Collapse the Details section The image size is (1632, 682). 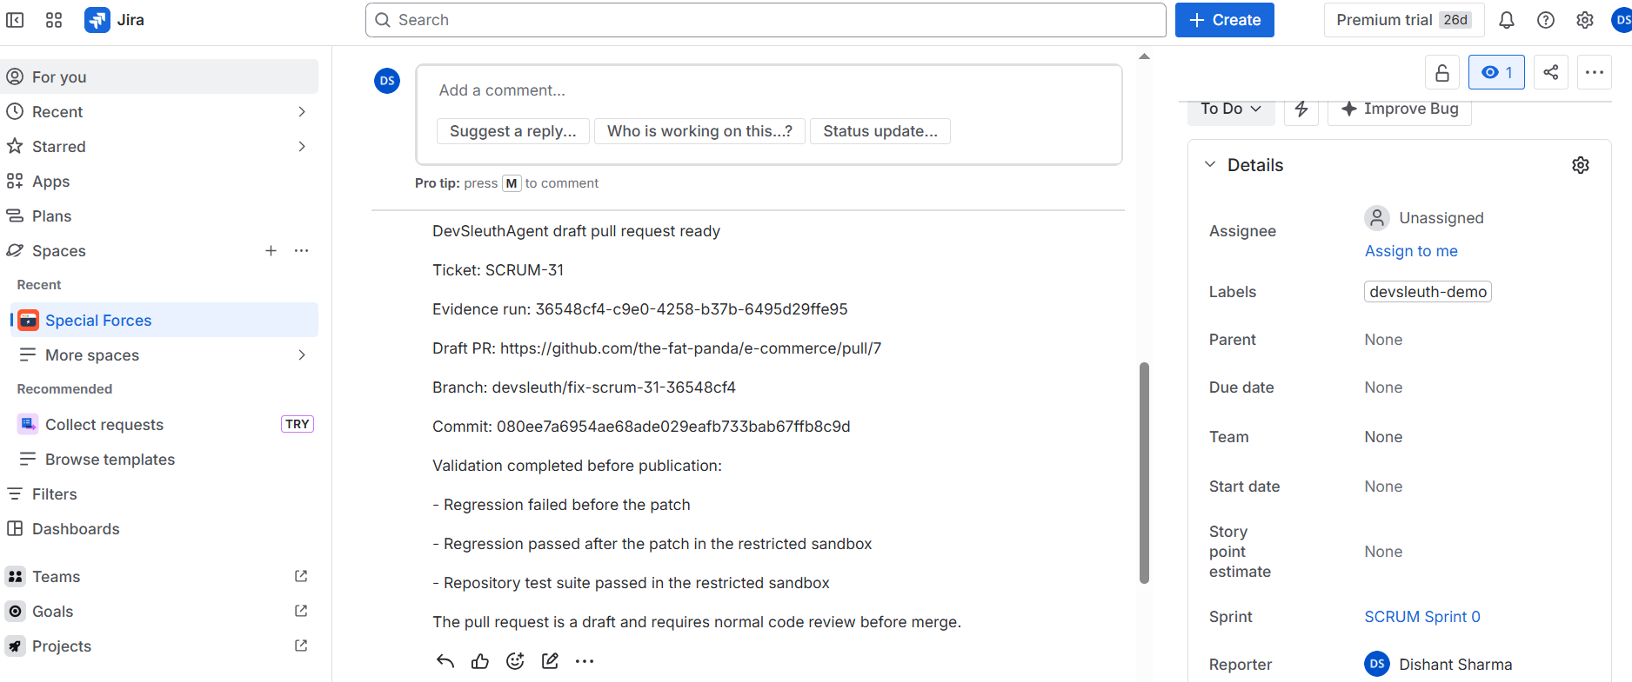tap(1210, 165)
